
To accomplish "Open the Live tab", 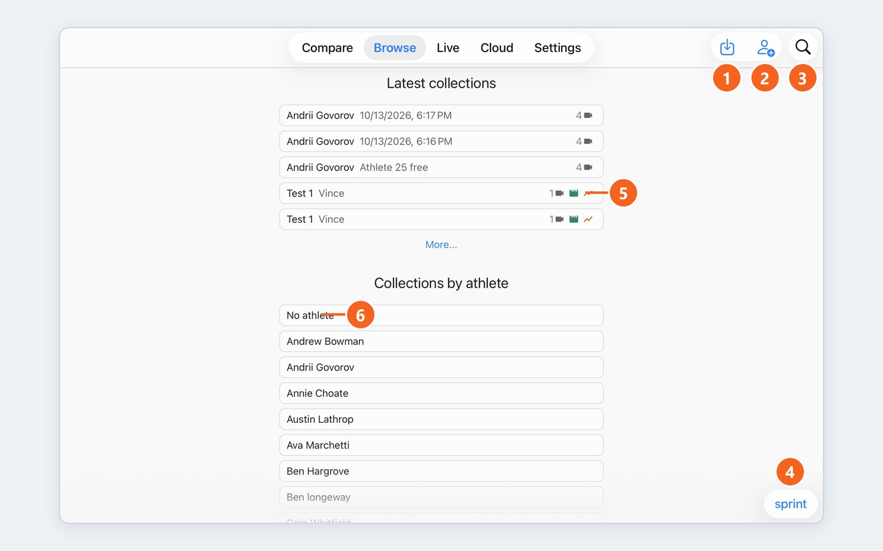I will [448, 48].
